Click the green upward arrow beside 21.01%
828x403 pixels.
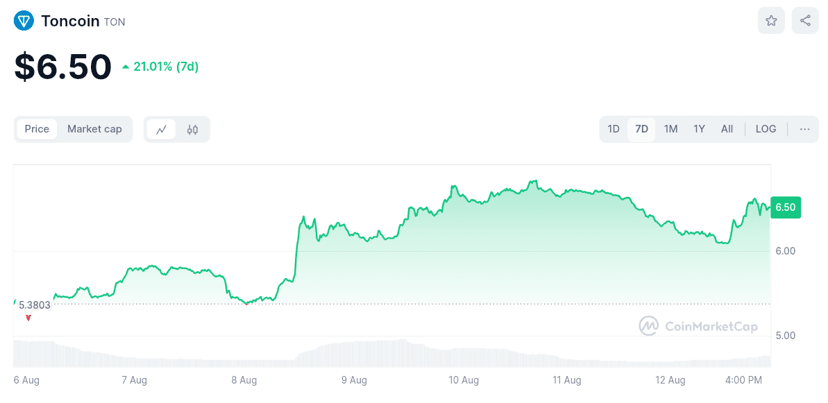click(126, 67)
